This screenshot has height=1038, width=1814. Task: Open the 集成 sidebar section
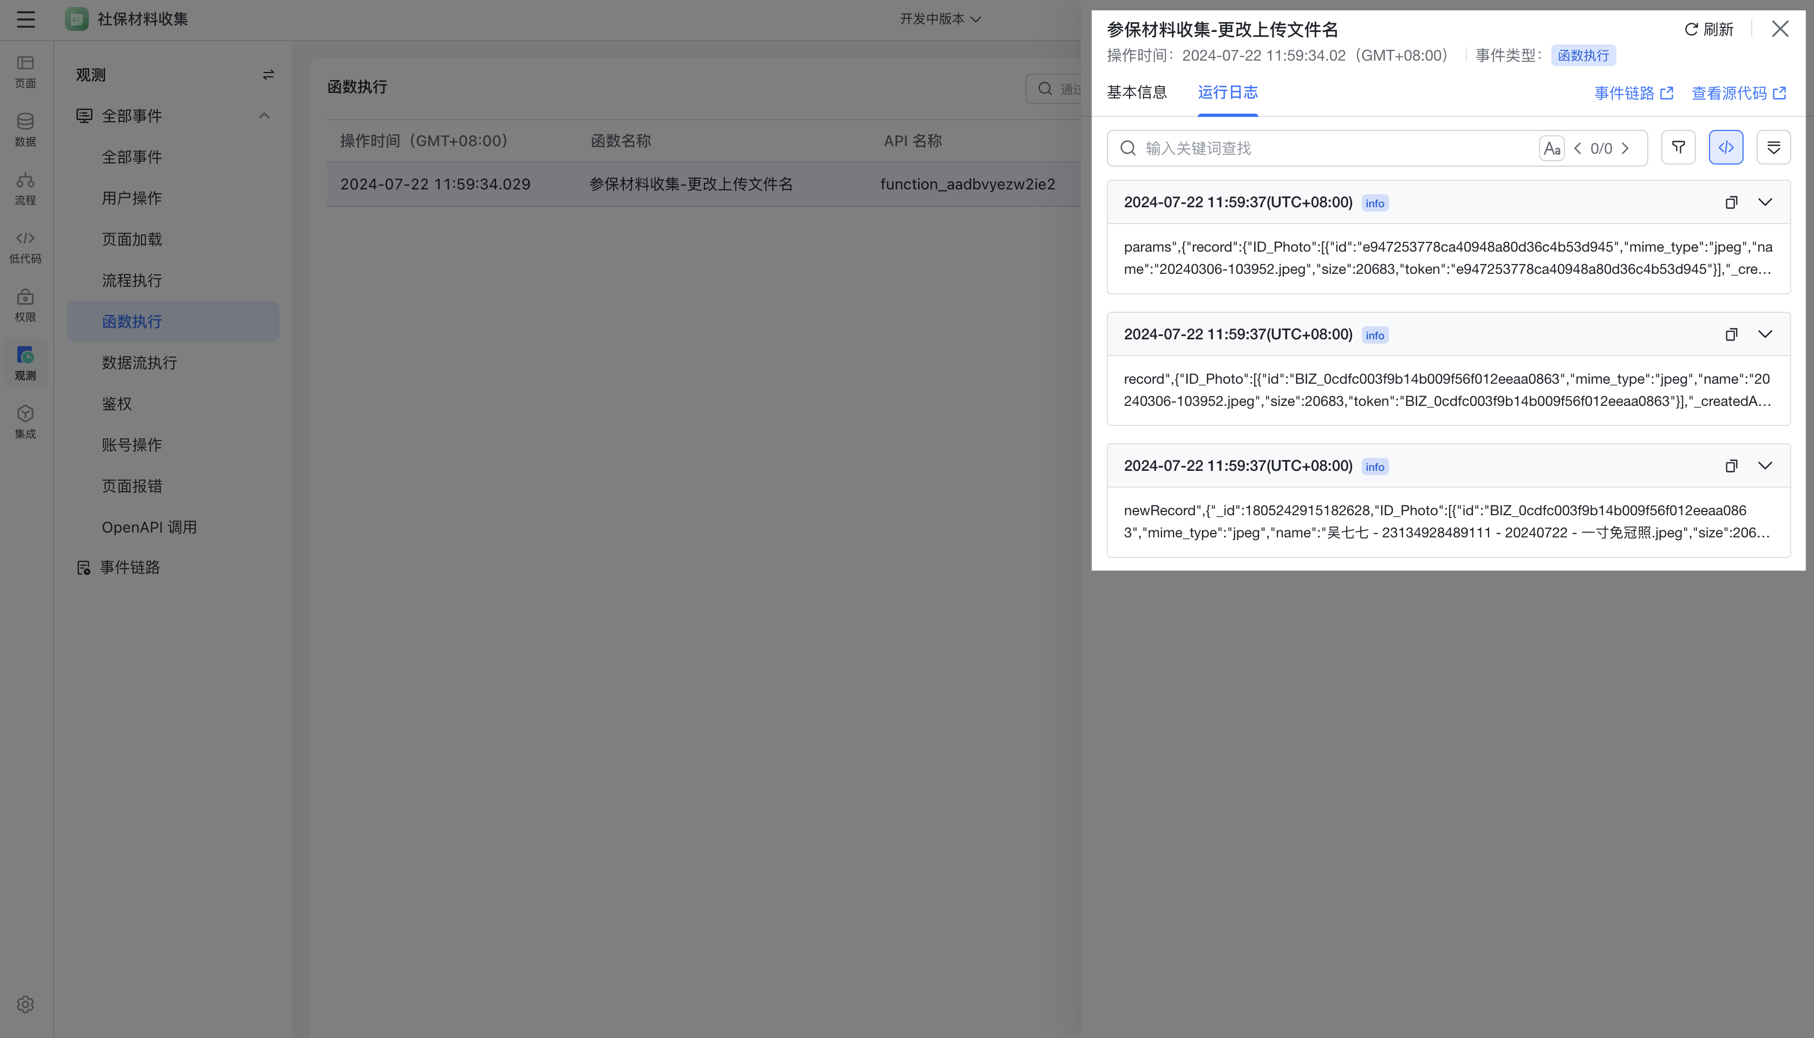(x=25, y=423)
